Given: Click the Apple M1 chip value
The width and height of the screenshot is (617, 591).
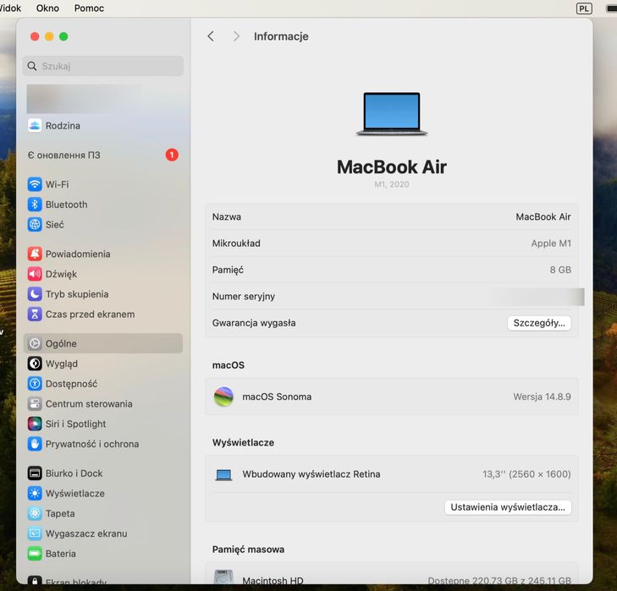Looking at the screenshot, I should (551, 244).
